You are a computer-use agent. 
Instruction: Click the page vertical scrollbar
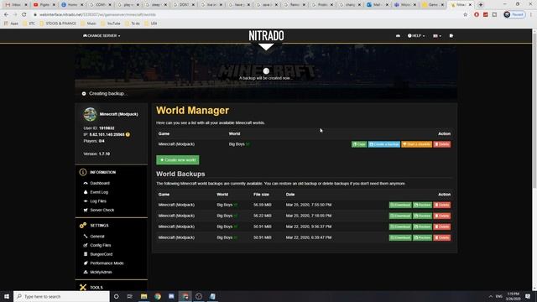click(x=534, y=110)
